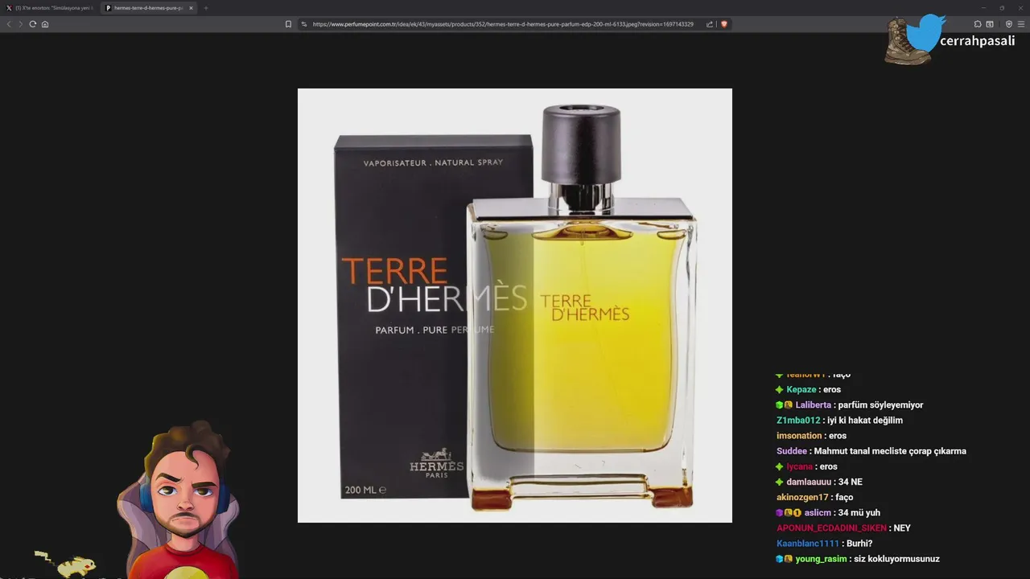The width and height of the screenshot is (1030, 579).
Task: Click the Z1mba012 username in chat
Action: 798,421
